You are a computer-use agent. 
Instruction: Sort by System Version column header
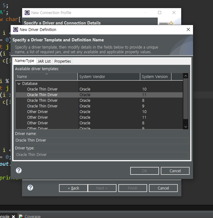pos(156,77)
